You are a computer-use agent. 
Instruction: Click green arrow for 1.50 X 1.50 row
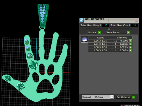(x=130, y=47)
